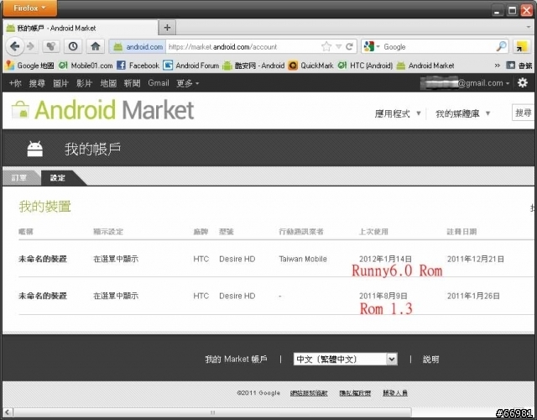Click 未命名的裝置 in the 2011年8月9日 row
537x420 pixels.
[x=43, y=296]
